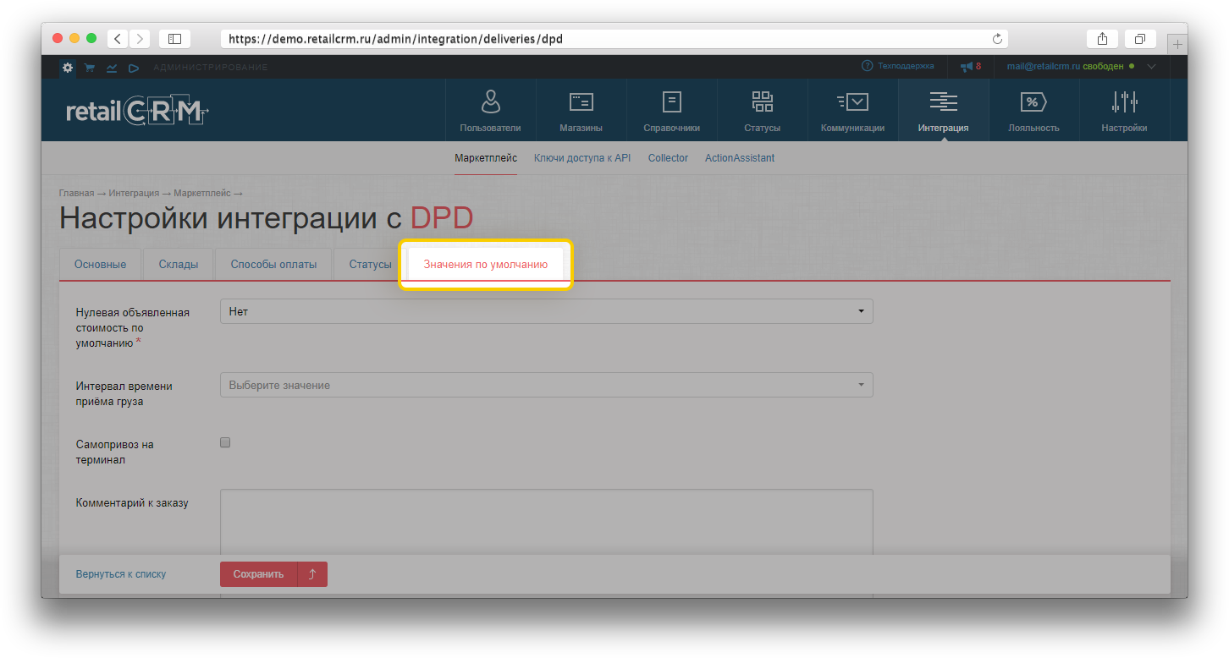Click the megaphone notifications icon
Screen dimensions: 1229x658
(x=967, y=66)
